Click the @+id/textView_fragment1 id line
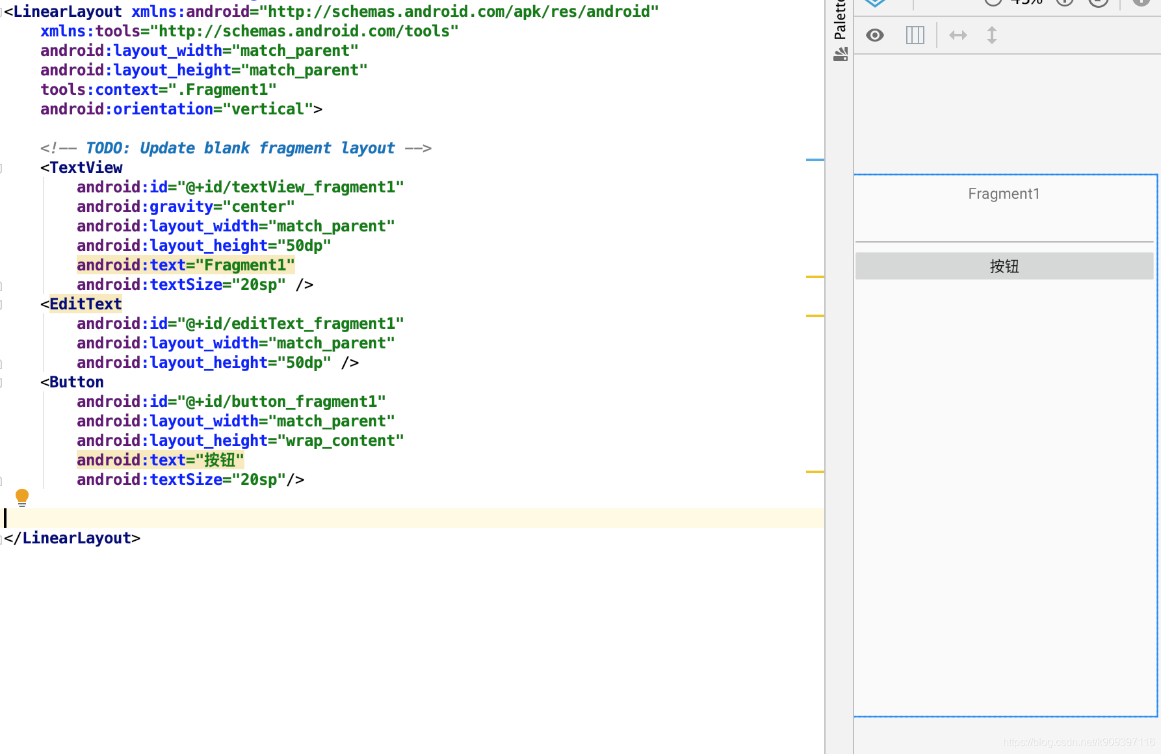The height and width of the screenshot is (754, 1161). click(x=241, y=187)
